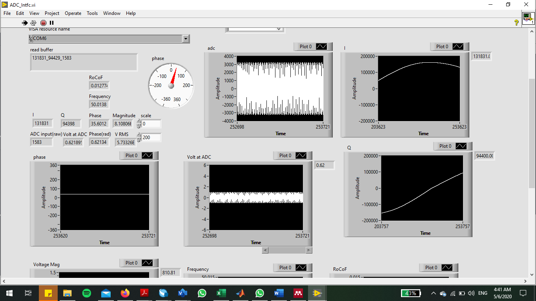
Task: Pause the running VI
Action: coord(51,23)
